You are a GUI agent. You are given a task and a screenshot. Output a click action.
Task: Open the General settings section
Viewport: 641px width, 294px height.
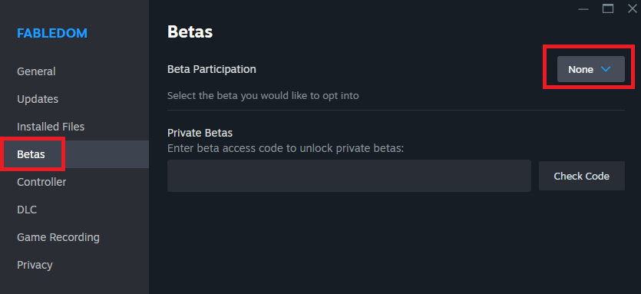(x=36, y=71)
